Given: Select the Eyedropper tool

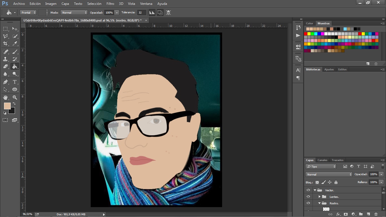Looking at the screenshot, I should (x=15, y=44).
